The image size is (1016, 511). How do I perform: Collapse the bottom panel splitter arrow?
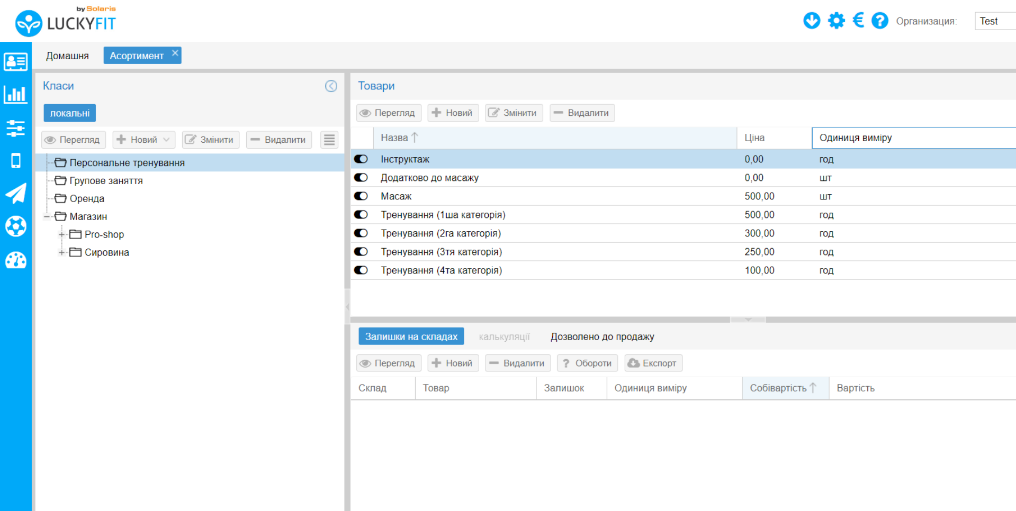748,320
